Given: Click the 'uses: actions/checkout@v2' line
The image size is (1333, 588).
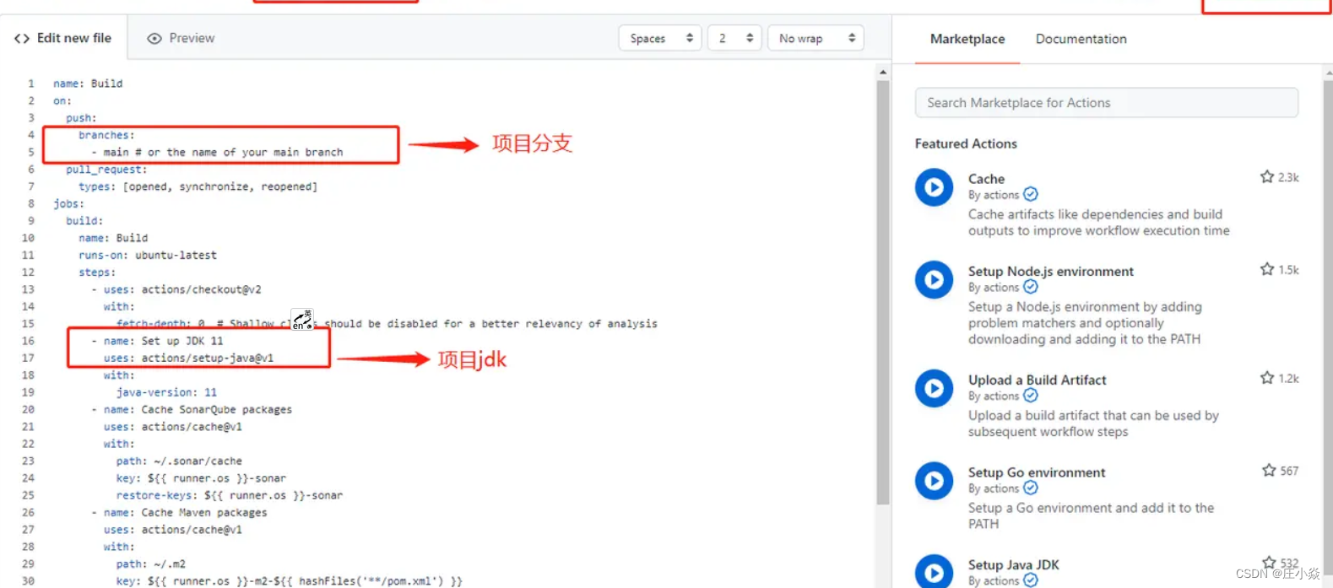Looking at the screenshot, I should click(182, 289).
